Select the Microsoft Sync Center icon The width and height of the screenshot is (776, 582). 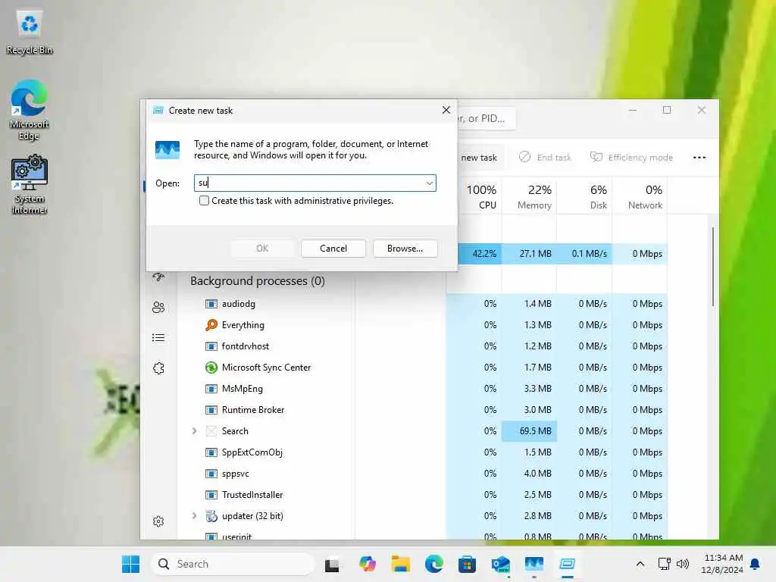[211, 368]
